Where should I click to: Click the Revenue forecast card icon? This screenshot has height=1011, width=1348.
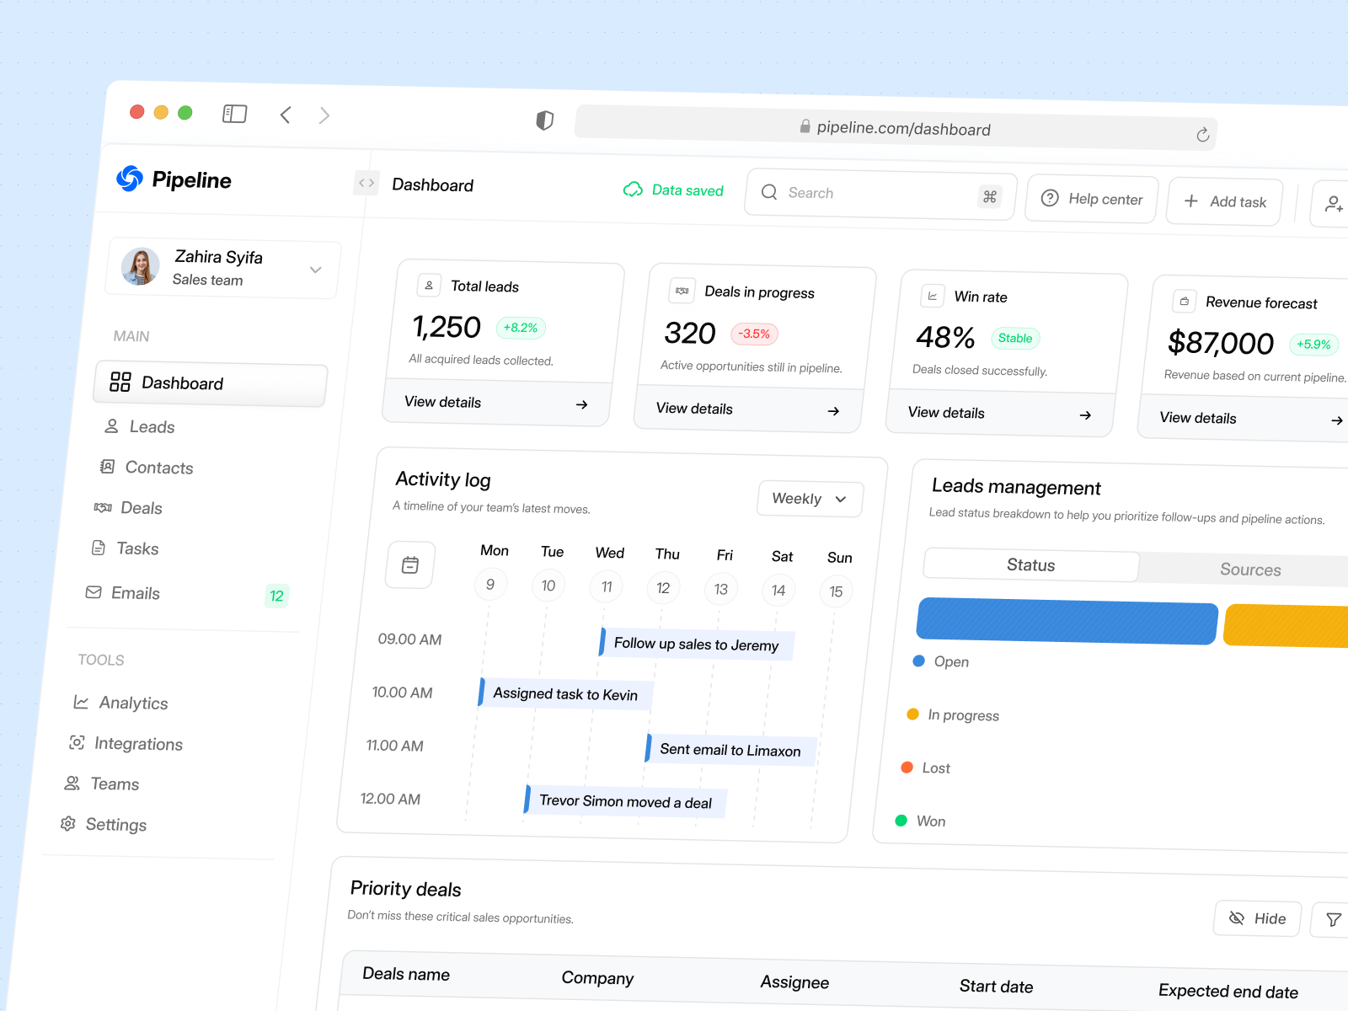click(x=1185, y=301)
